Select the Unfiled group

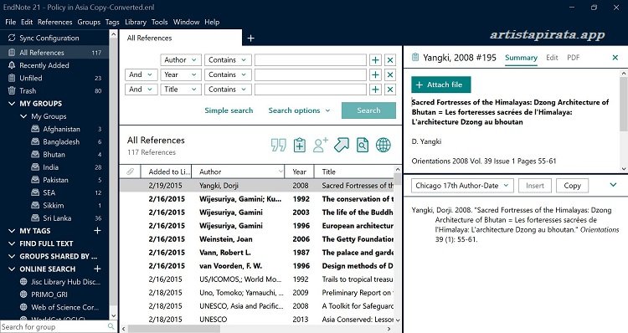54,78
